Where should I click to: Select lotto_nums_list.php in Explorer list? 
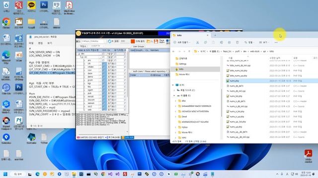pyautogui.click(x=238, y=71)
